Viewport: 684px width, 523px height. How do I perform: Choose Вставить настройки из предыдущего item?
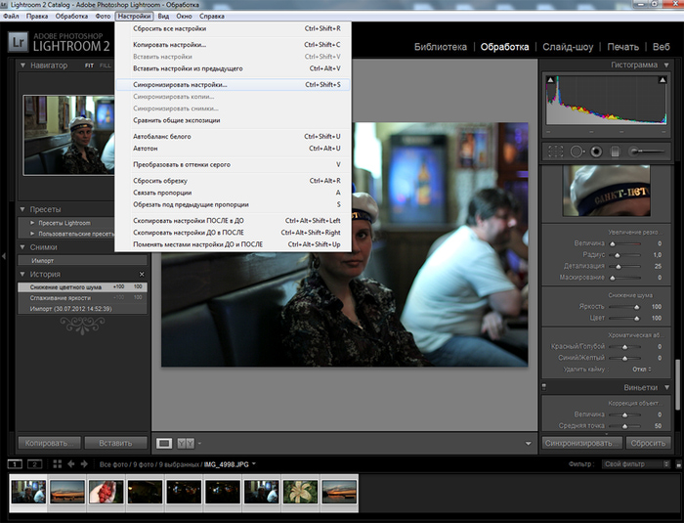point(233,68)
